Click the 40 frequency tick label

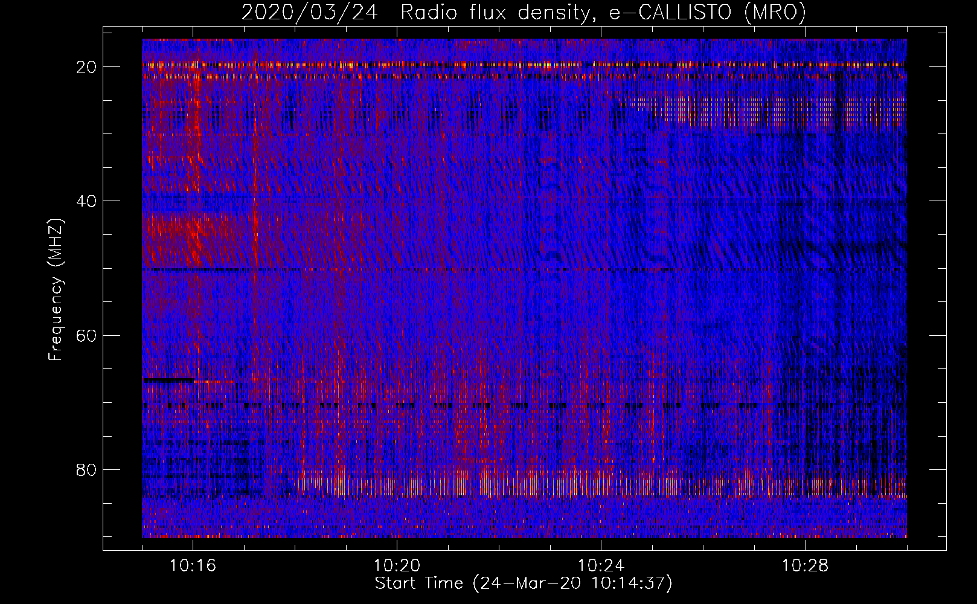(87, 201)
